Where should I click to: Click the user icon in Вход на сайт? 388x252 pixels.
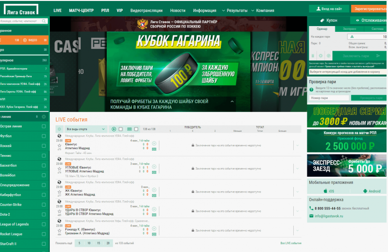tap(318, 9)
